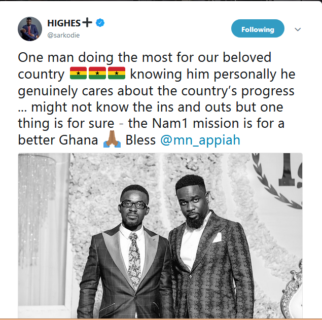Expand the tweet options chevron

coord(298,29)
